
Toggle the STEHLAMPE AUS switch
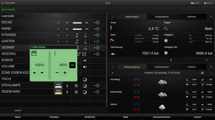coord(58,85)
